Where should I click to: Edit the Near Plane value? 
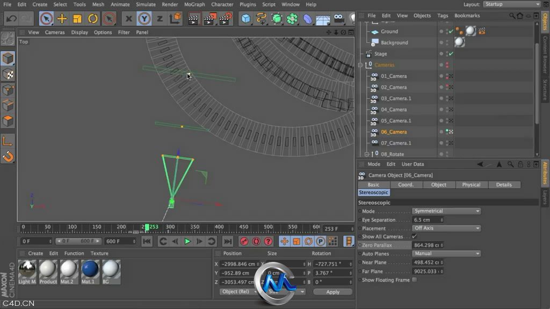428,262
